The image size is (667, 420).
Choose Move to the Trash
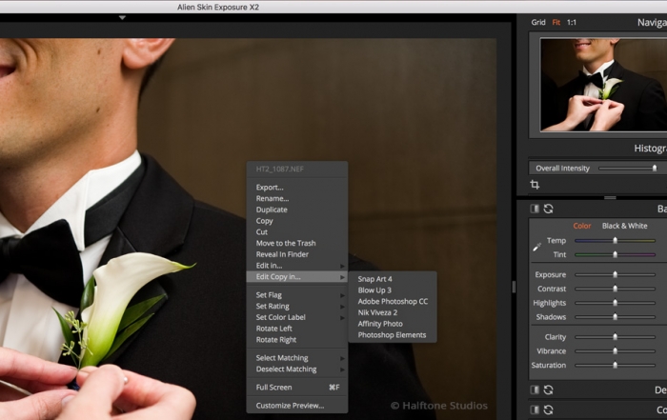[297, 243]
